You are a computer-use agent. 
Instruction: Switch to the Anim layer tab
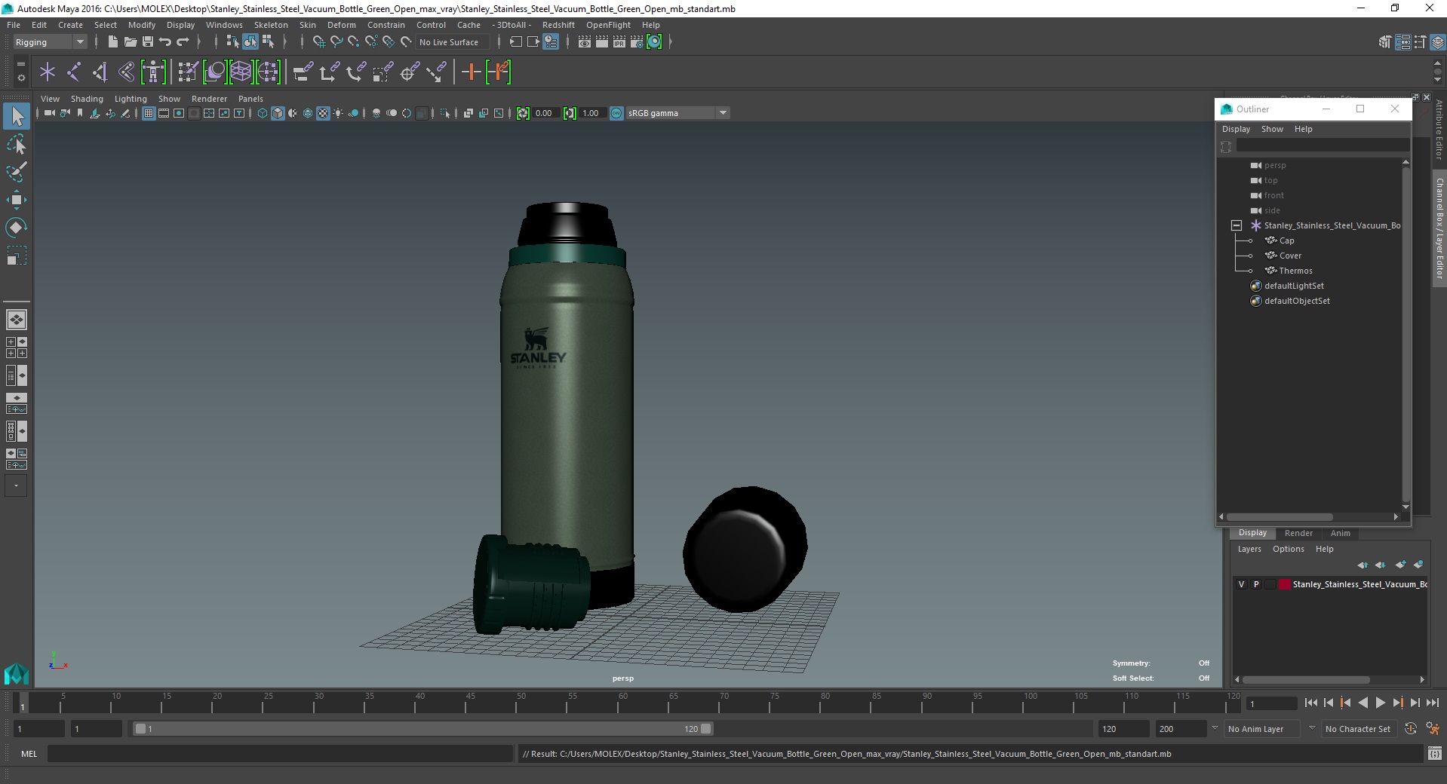coord(1340,533)
